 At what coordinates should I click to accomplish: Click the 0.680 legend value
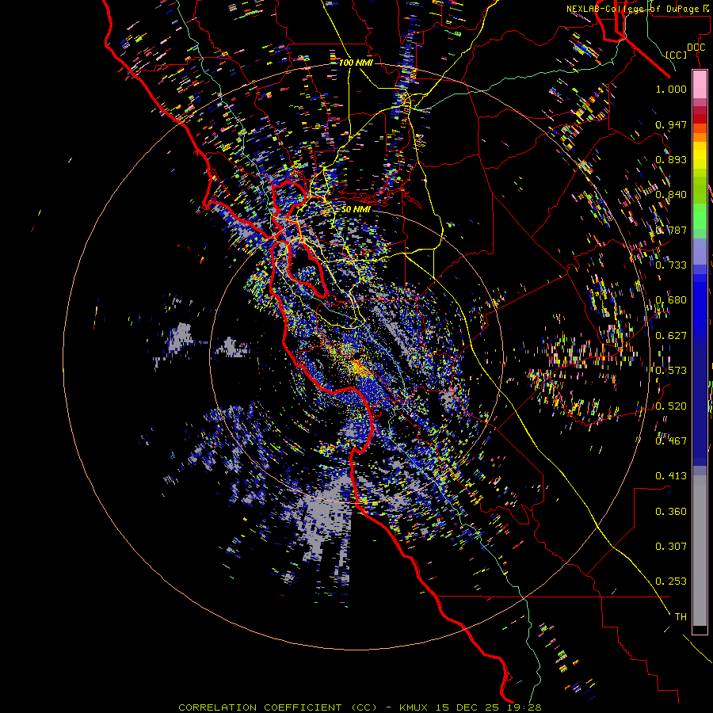tap(671, 300)
